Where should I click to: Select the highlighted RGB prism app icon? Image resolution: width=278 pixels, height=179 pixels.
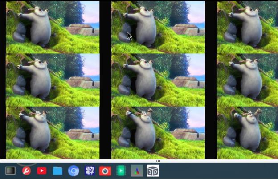[137, 171]
